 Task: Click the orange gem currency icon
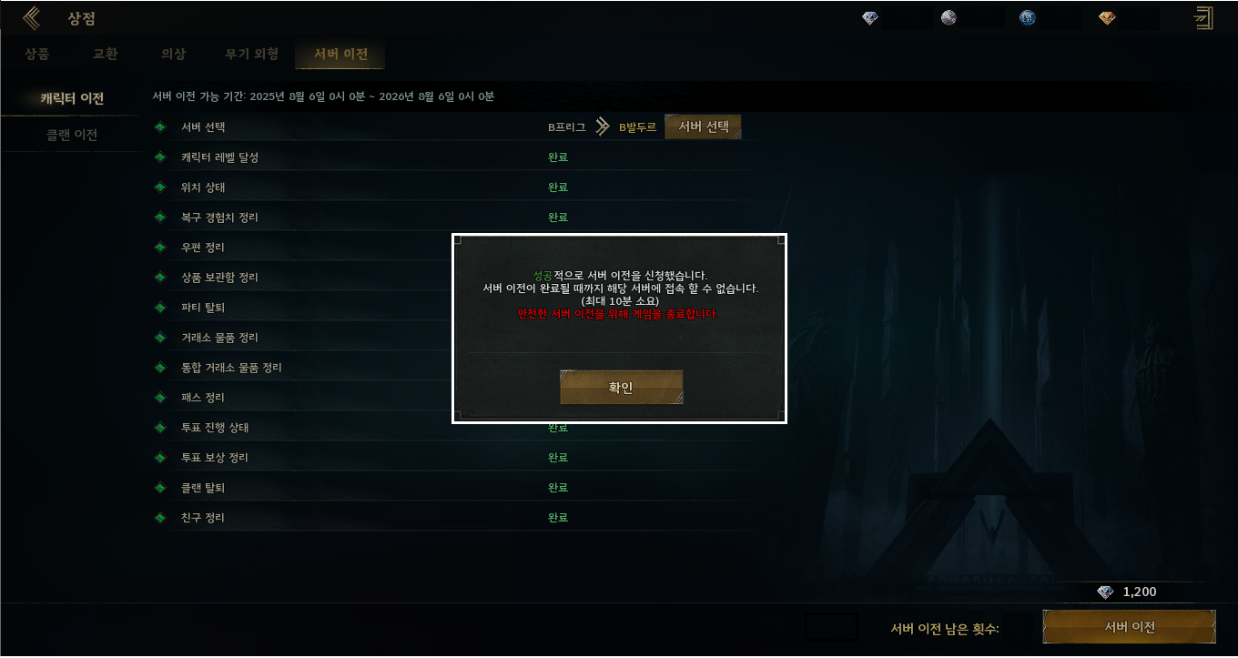coord(1107,18)
